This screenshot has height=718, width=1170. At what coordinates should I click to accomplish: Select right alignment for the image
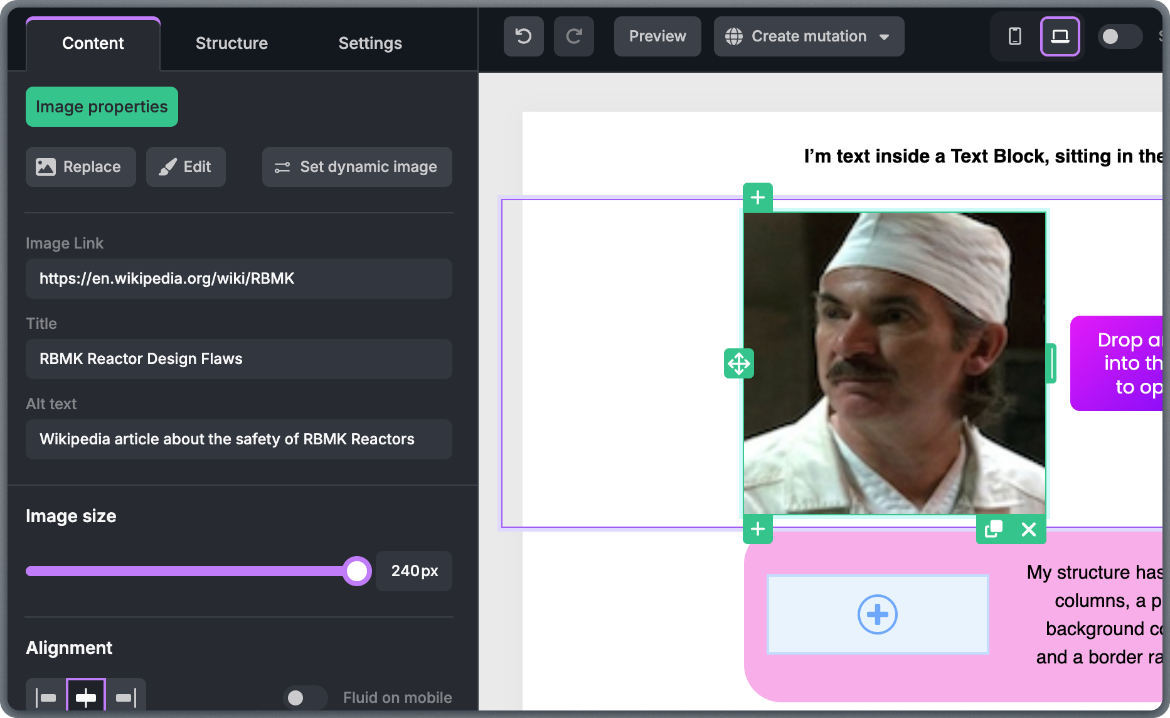point(125,697)
